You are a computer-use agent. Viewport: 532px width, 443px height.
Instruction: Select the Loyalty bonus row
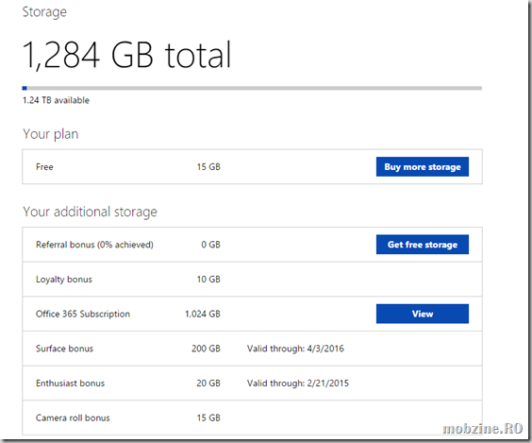click(252, 280)
